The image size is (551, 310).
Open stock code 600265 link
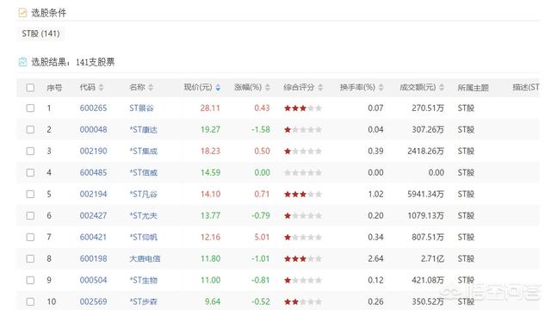pyautogui.click(x=93, y=108)
